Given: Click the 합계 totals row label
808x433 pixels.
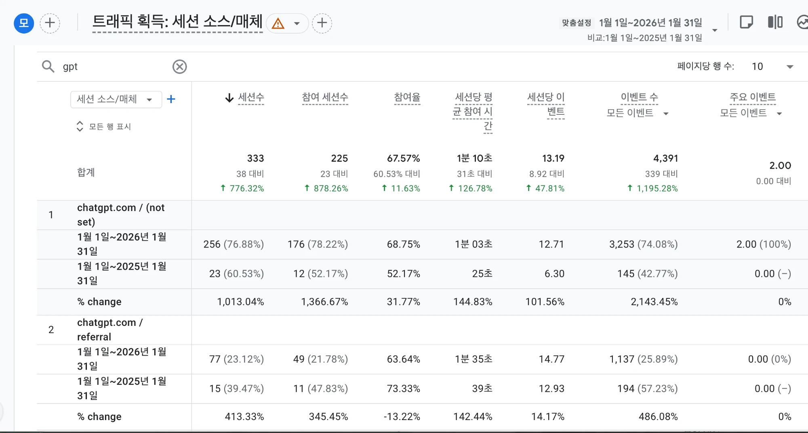Looking at the screenshot, I should click(86, 173).
